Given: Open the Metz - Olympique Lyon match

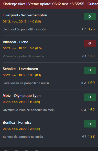Looking at the screenshot, I should [21, 96].
